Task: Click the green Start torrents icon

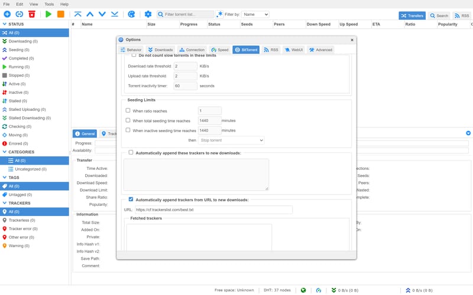Action: (x=48, y=14)
